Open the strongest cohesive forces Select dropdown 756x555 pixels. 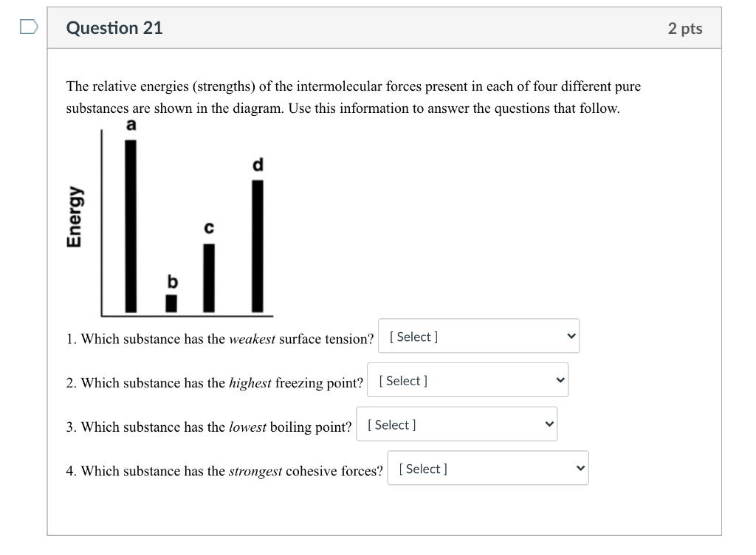(487, 467)
